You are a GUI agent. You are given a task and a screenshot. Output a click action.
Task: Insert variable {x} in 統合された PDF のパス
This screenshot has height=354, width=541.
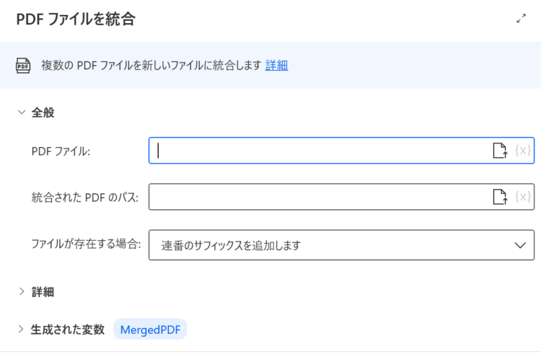pyautogui.click(x=523, y=197)
